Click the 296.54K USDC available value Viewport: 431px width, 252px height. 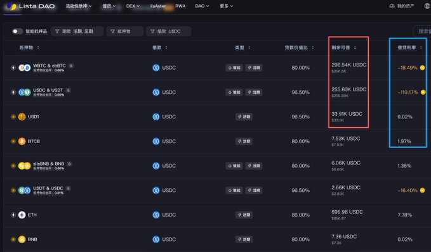click(349, 65)
